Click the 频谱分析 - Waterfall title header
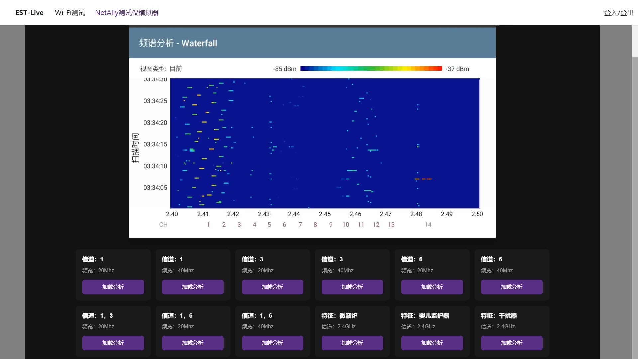This screenshot has height=359, width=638. pyautogui.click(x=178, y=43)
